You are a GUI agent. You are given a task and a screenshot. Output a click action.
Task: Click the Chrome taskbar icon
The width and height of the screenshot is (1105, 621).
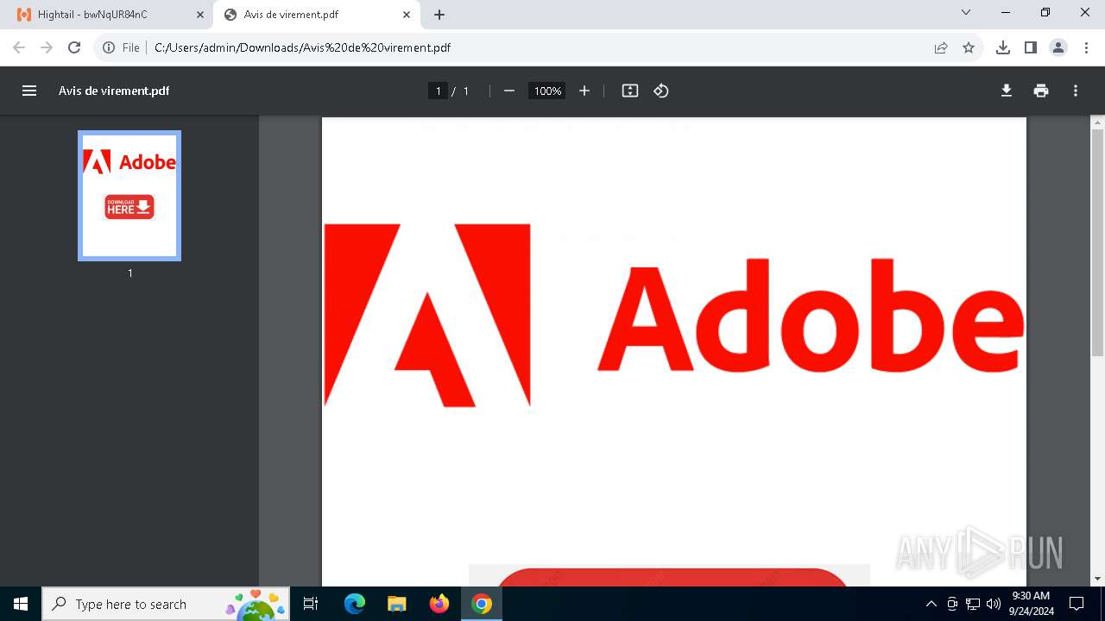click(482, 604)
